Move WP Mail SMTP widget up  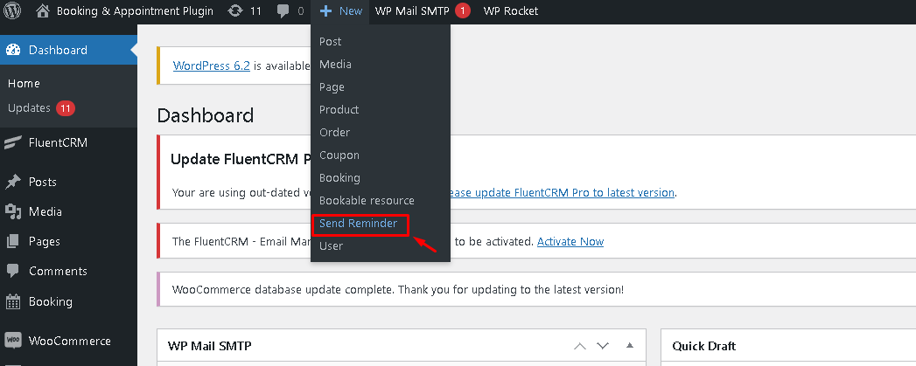580,346
